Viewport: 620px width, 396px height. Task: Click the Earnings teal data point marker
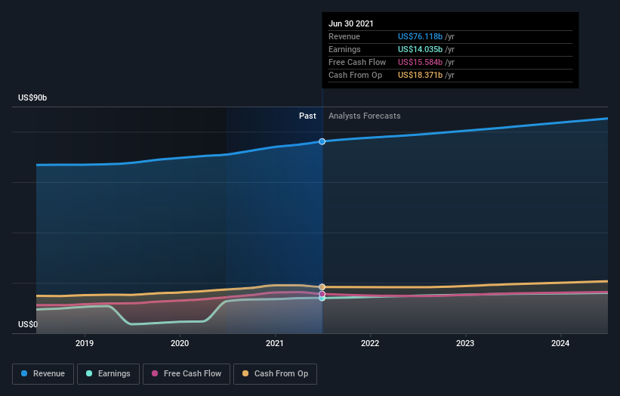[x=322, y=299]
